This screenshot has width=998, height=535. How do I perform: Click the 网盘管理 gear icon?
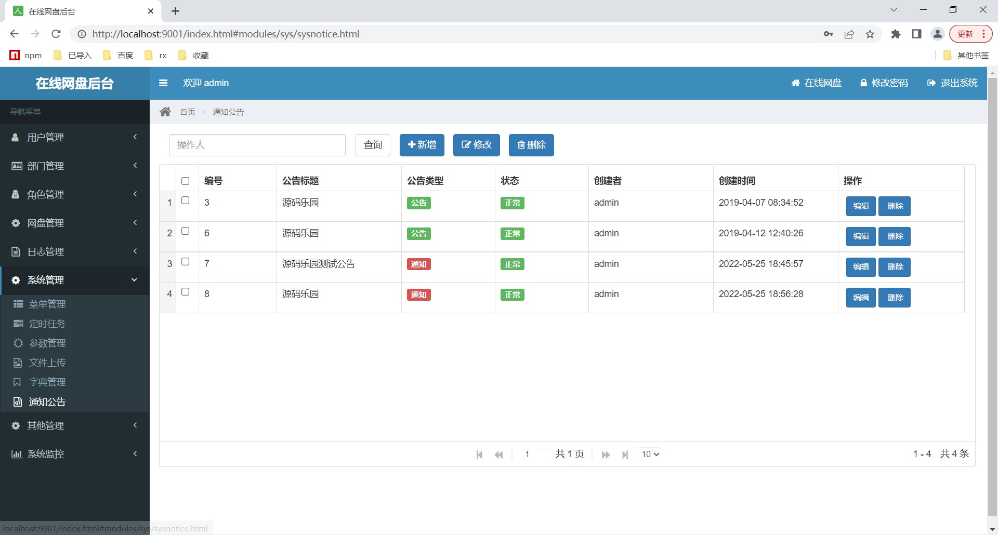(x=16, y=223)
